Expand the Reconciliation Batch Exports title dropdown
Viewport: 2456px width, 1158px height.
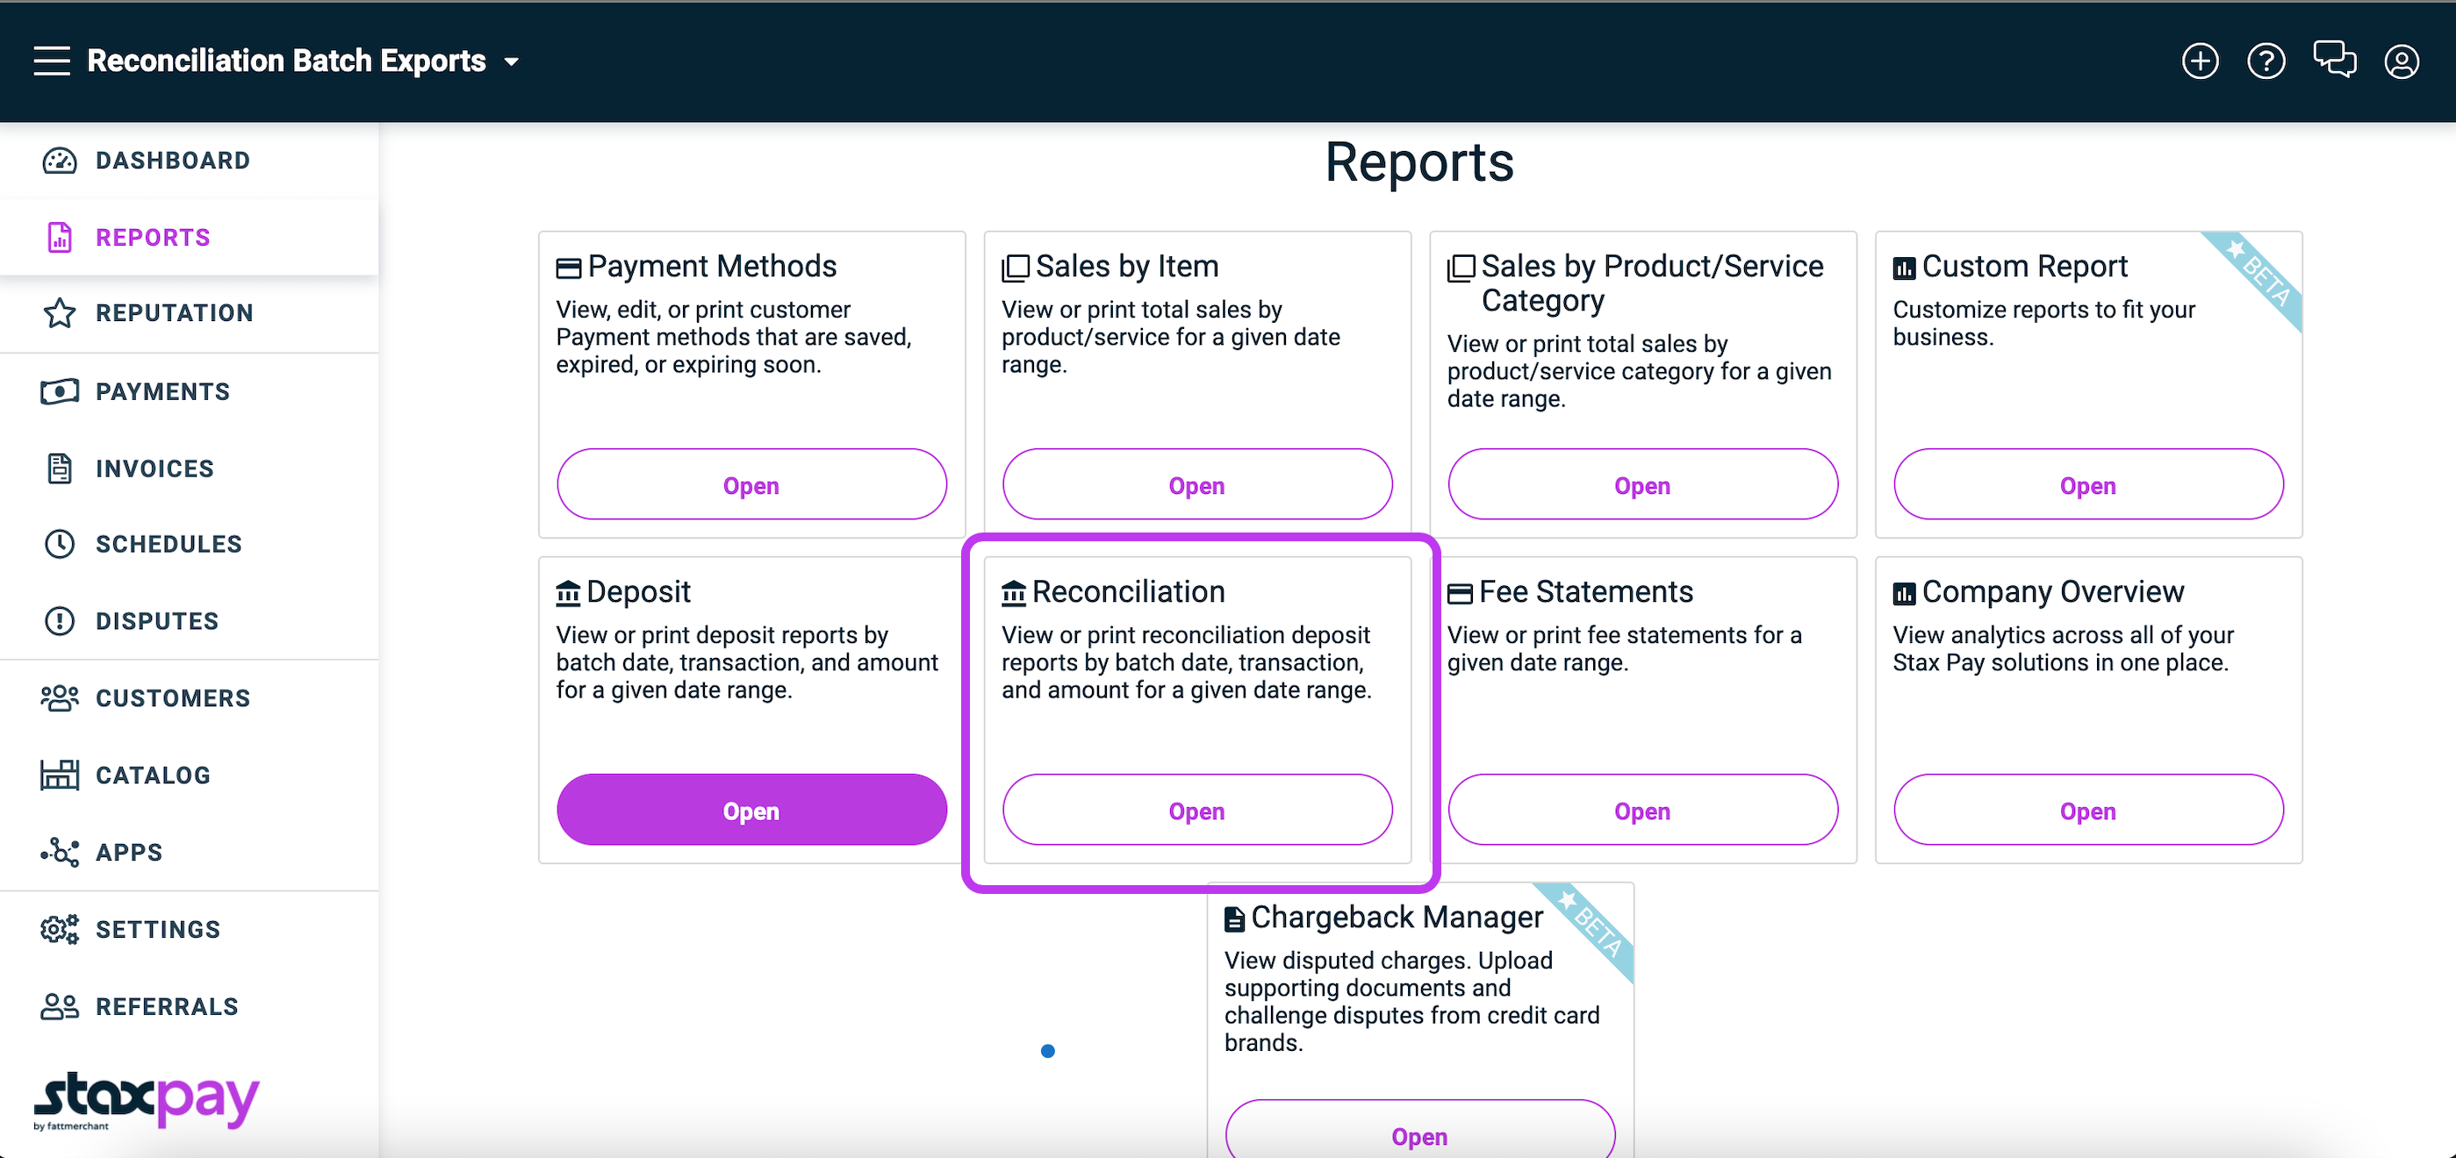(x=511, y=62)
